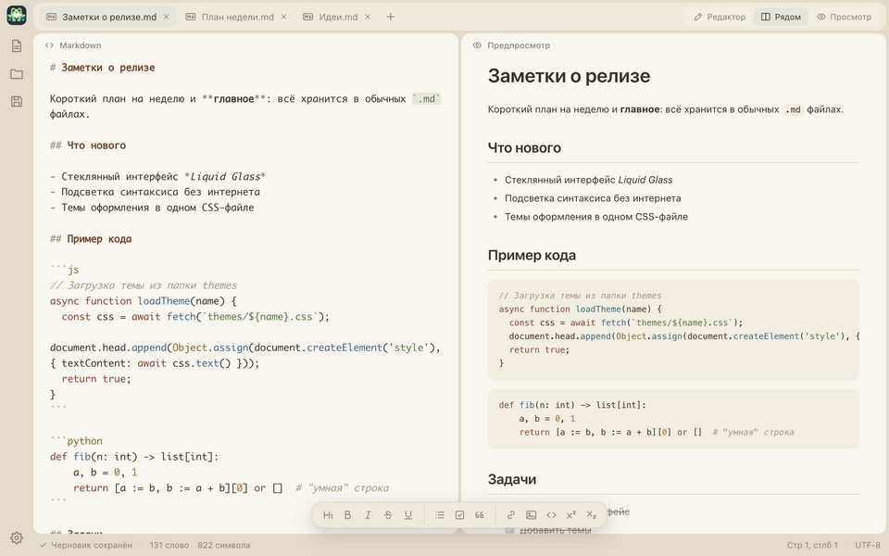Insert a block quote
This screenshot has height=556, width=889.
480,514
